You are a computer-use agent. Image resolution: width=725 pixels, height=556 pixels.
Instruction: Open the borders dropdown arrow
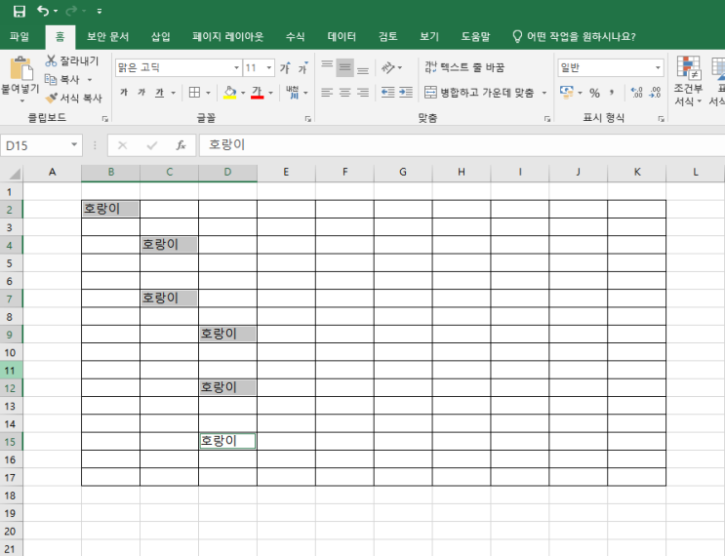(x=208, y=93)
